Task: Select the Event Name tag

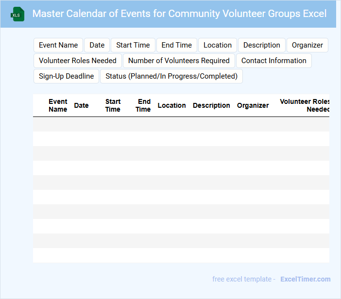Action: (58, 45)
